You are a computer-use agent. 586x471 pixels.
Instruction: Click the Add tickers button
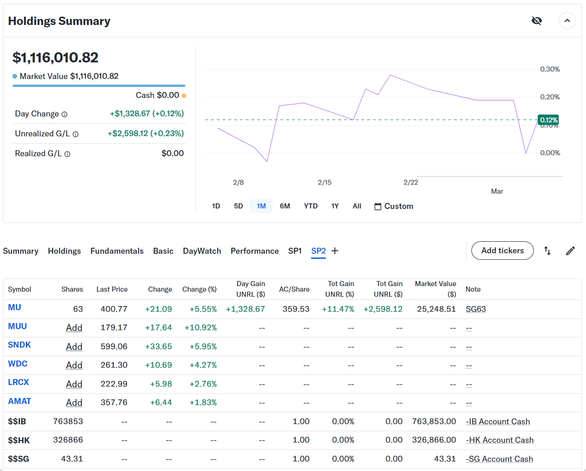(x=502, y=251)
